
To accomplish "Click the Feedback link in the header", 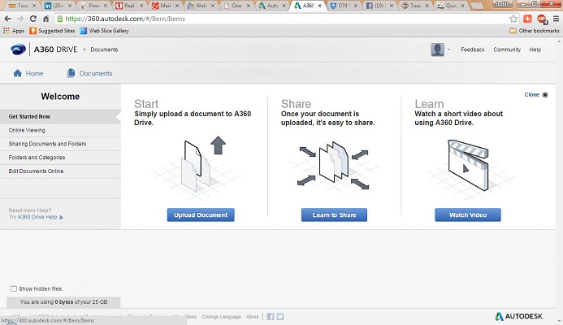I will coord(473,50).
